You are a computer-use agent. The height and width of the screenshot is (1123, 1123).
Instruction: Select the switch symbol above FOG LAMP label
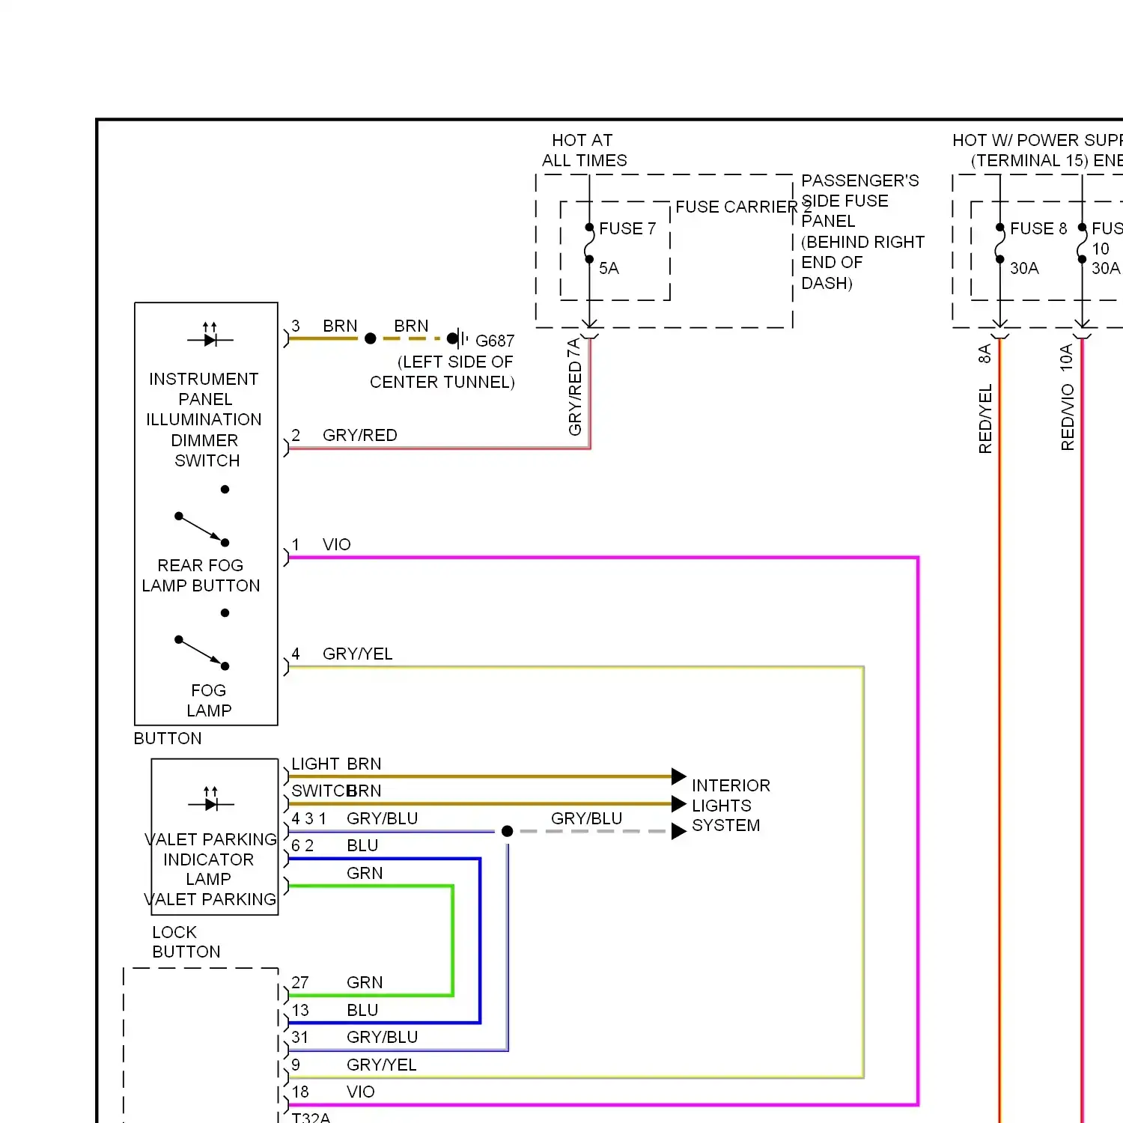coord(202,640)
